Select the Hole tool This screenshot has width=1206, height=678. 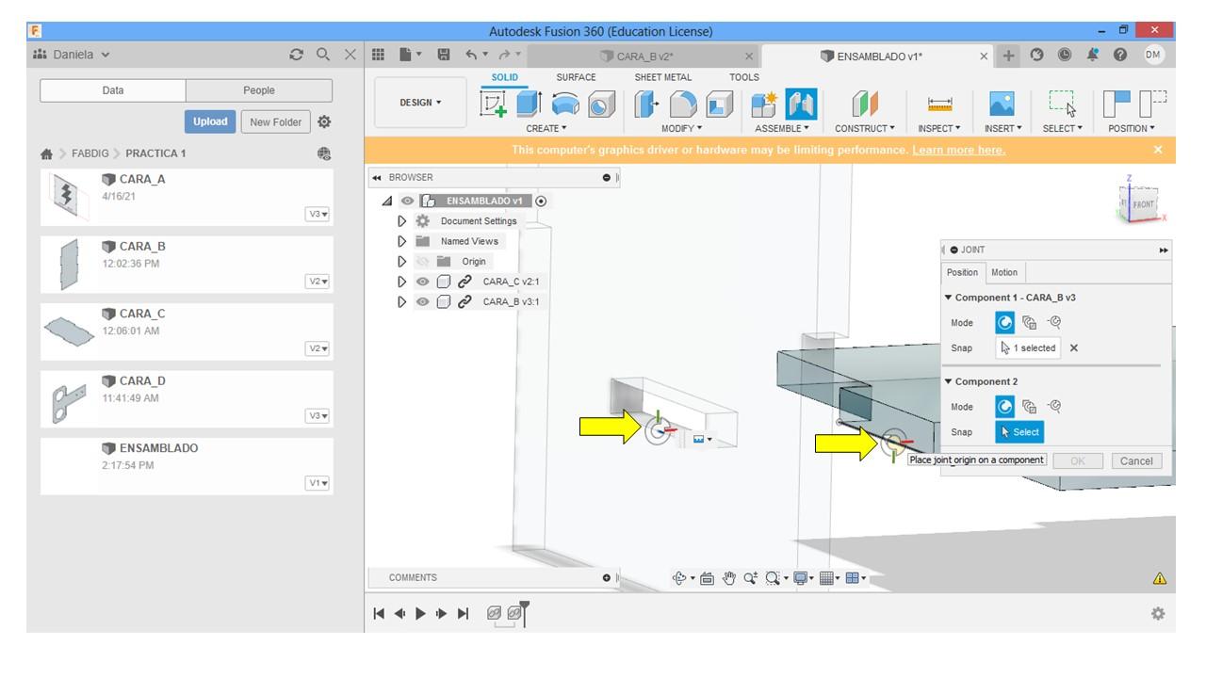click(601, 104)
